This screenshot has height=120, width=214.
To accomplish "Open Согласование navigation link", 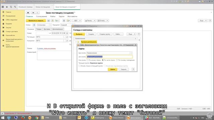I will pos(41,16).
